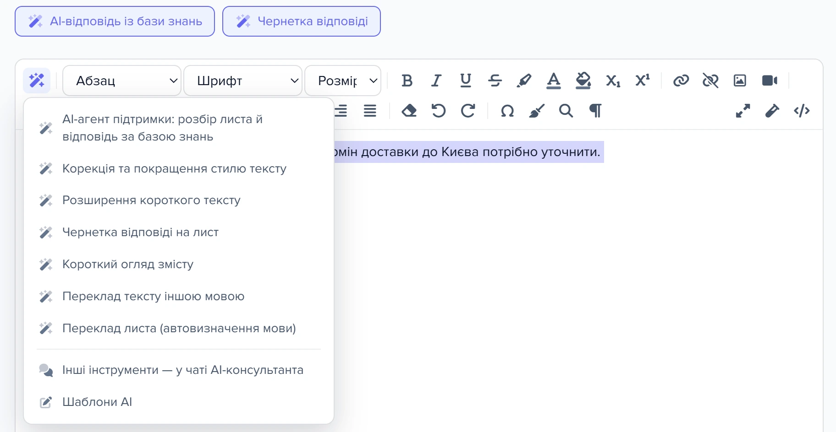Screen dimensions: 836x432
Task: Apply subscript formatting
Action: [613, 81]
